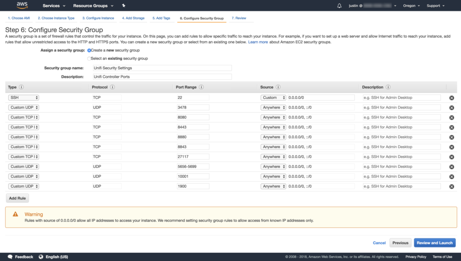
Task: Edit the port range 5656-5699 field
Action: click(x=193, y=167)
